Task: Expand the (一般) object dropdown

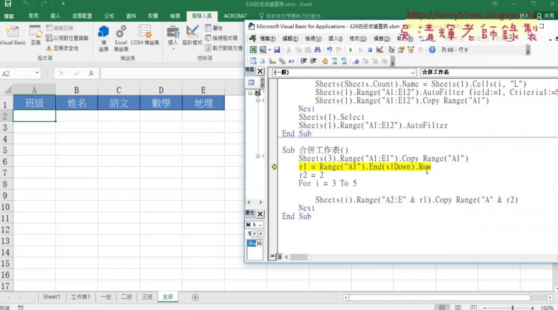Action: coord(412,73)
